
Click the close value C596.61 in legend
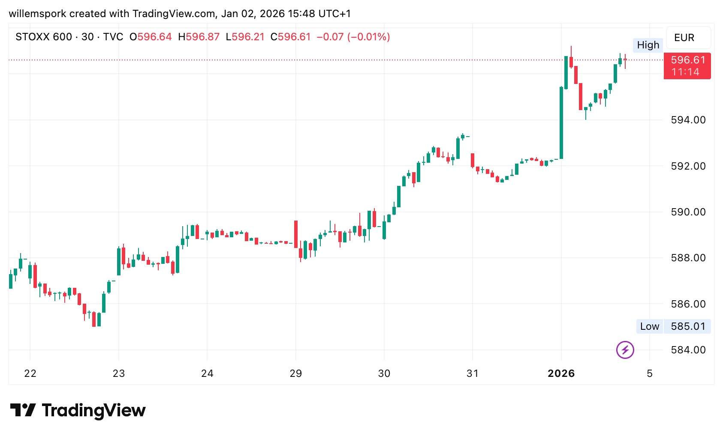290,37
